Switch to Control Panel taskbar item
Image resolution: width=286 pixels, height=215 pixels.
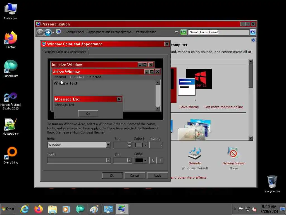[x=108, y=209]
